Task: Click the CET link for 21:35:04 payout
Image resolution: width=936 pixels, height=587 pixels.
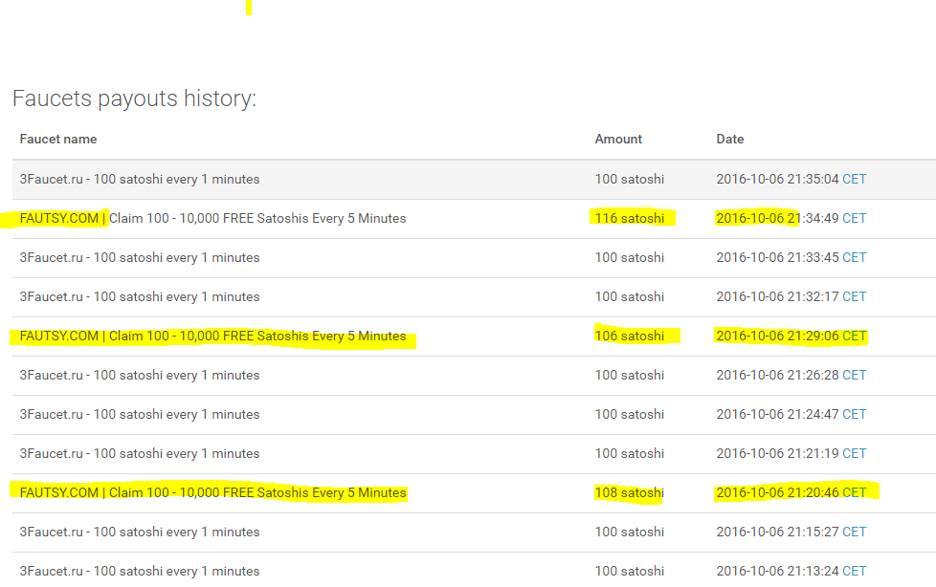Action: click(x=855, y=179)
